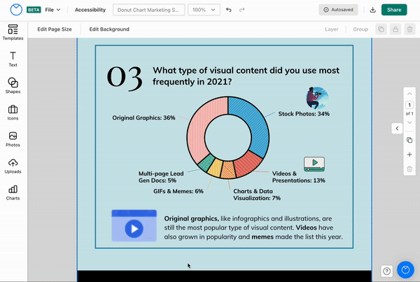Viewport: 420px width, 282px height.
Task: Open the Charts panel
Action: [13, 192]
